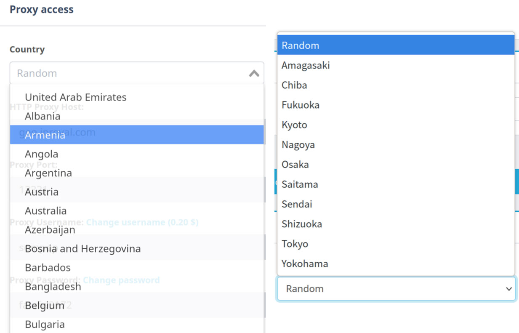Image resolution: width=519 pixels, height=333 pixels.
Task: Select Angola from the list
Action: [x=42, y=154]
